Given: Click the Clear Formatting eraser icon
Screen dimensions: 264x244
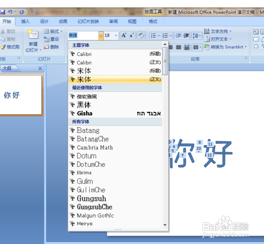Looking at the screenshot, I should [x=141, y=35].
